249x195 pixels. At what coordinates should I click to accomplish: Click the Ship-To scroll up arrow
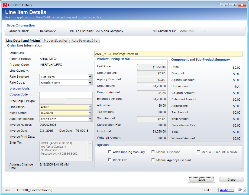90,144
